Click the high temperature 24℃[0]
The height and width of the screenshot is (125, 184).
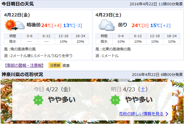(x=140, y=25)
